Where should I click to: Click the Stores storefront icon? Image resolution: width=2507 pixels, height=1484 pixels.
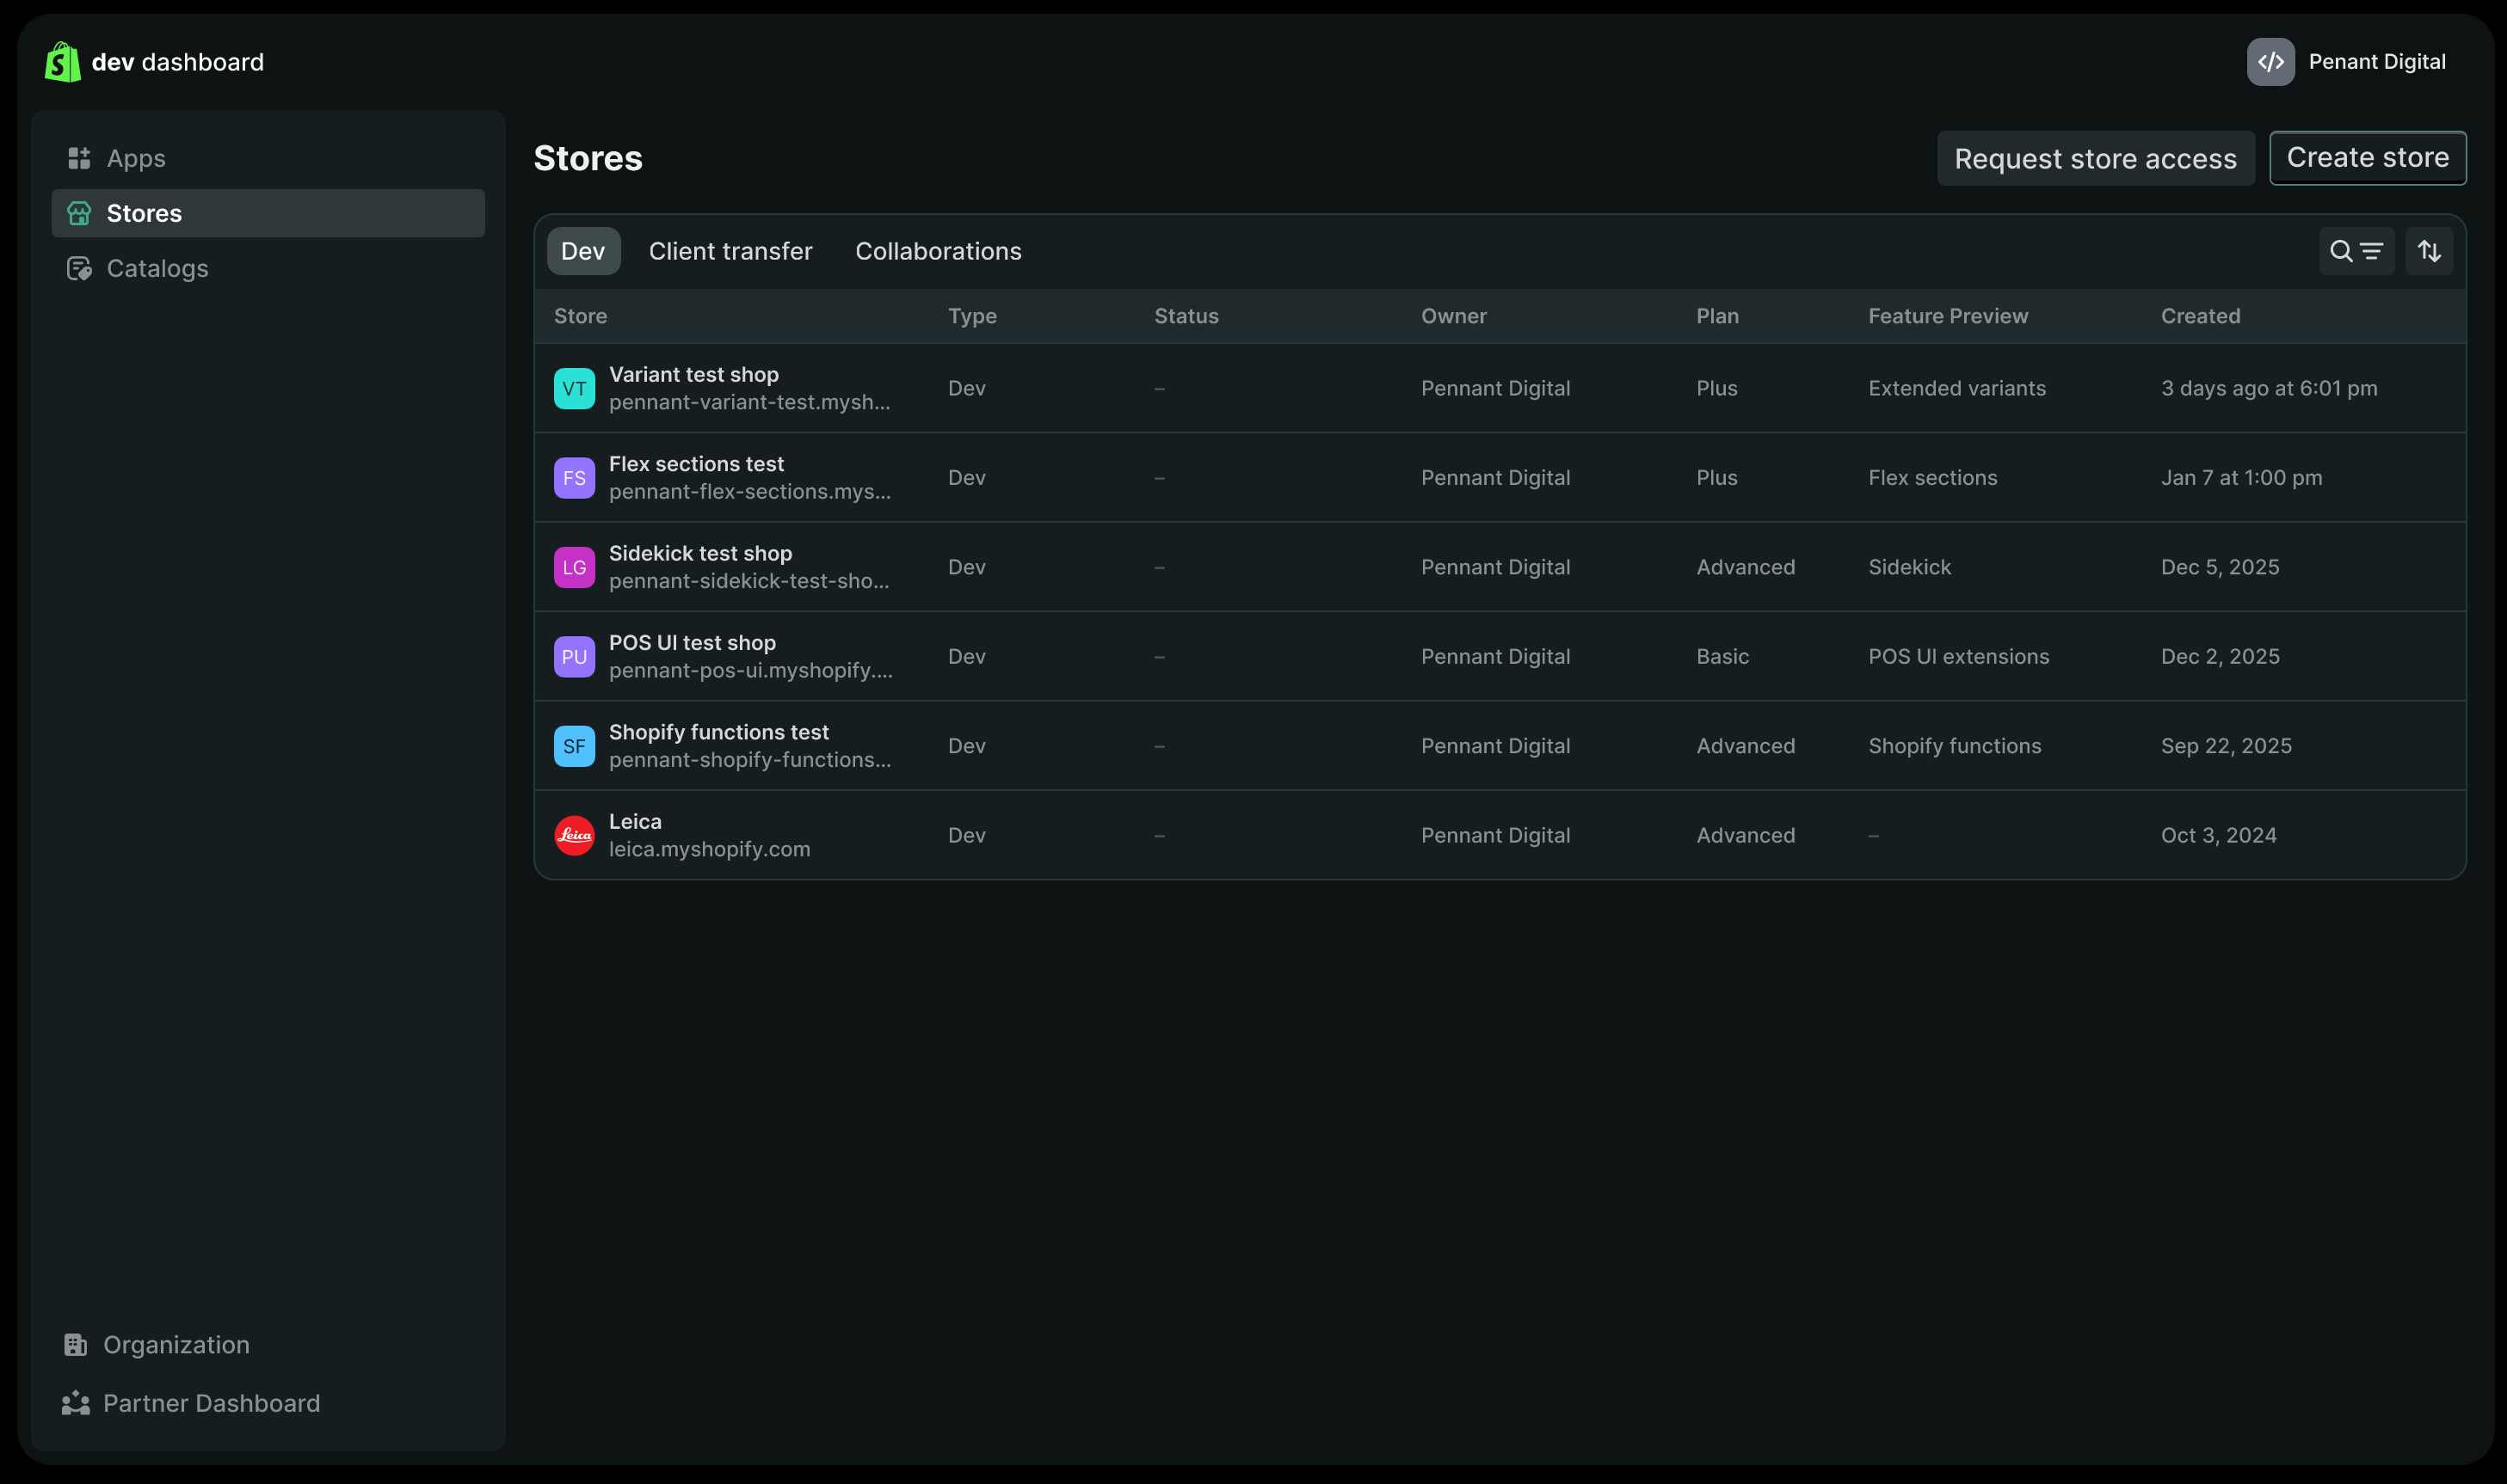(79, 213)
